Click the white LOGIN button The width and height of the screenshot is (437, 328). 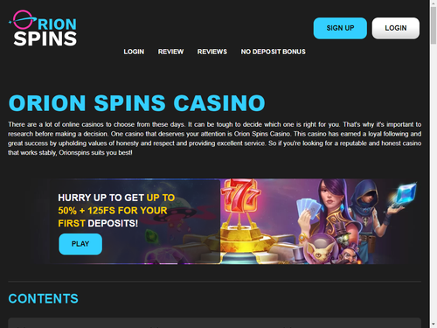click(x=396, y=28)
